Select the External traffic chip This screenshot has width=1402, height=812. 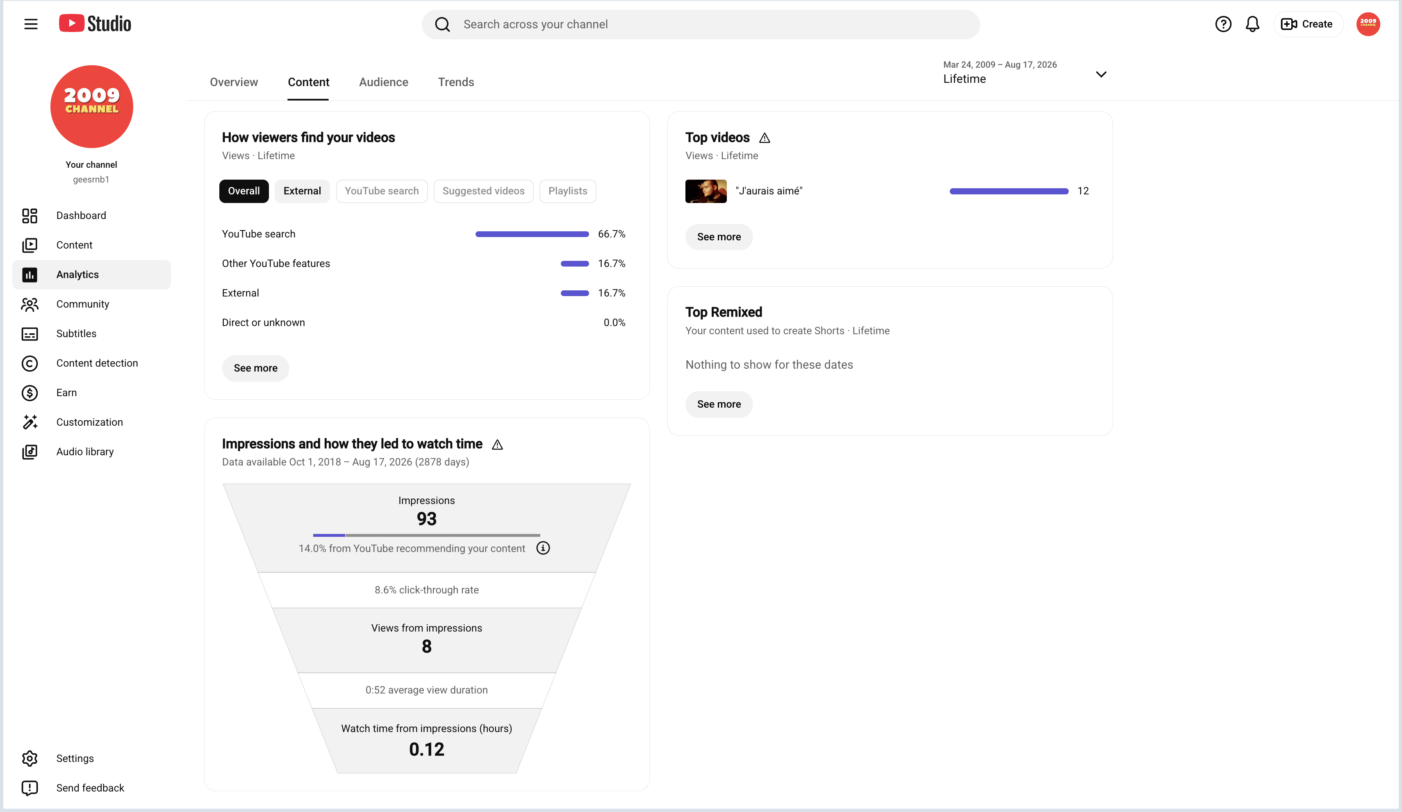click(x=302, y=191)
